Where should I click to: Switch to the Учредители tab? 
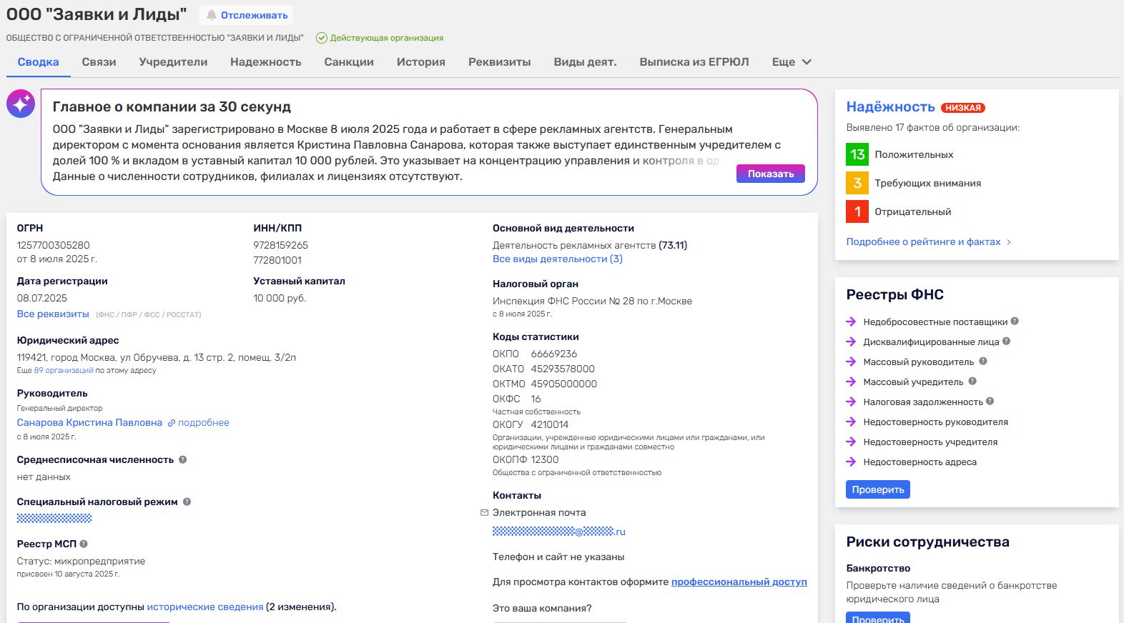pyautogui.click(x=173, y=62)
